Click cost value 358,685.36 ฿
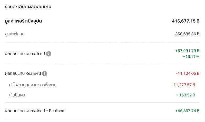This screenshot has width=205, height=122. point(187,34)
